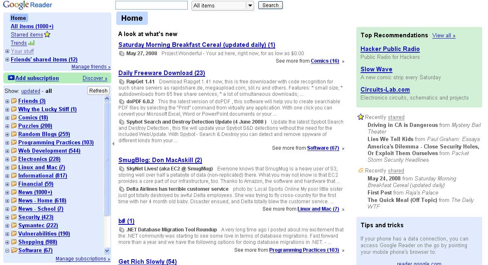Open SmugBlog: Don MacAskill feed
This screenshot has width=488, height=265.
coord(160,160)
